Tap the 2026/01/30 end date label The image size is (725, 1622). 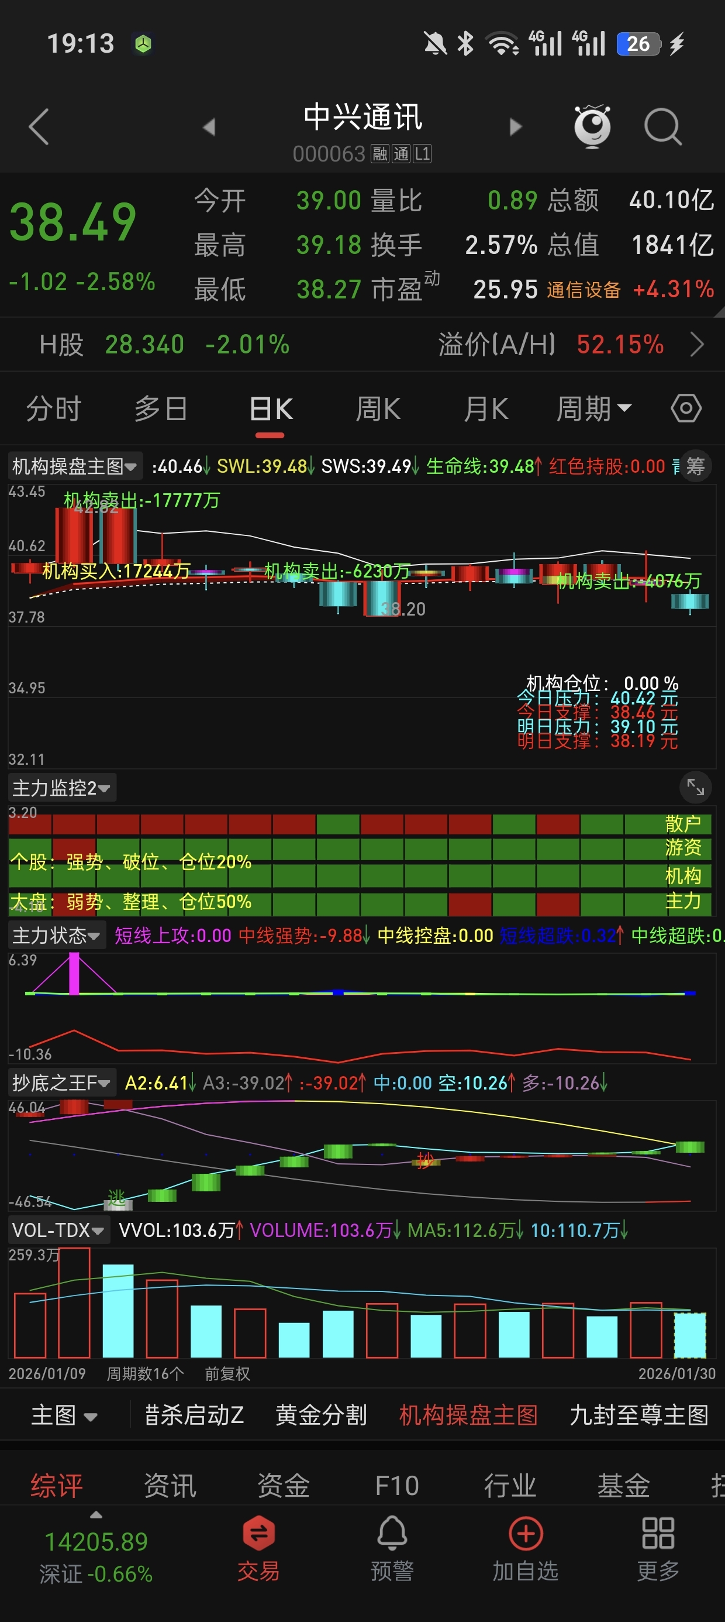click(x=676, y=1373)
